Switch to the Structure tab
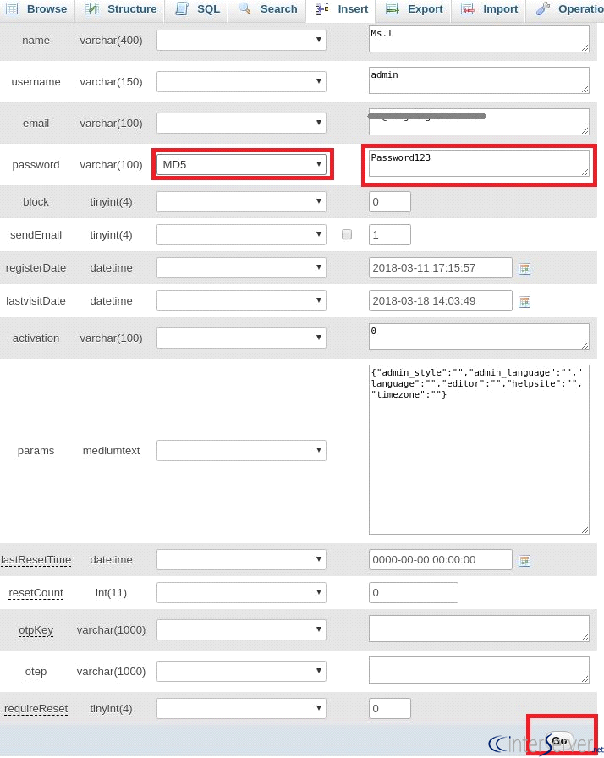This screenshot has width=604, height=758. click(x=120, y=9)
